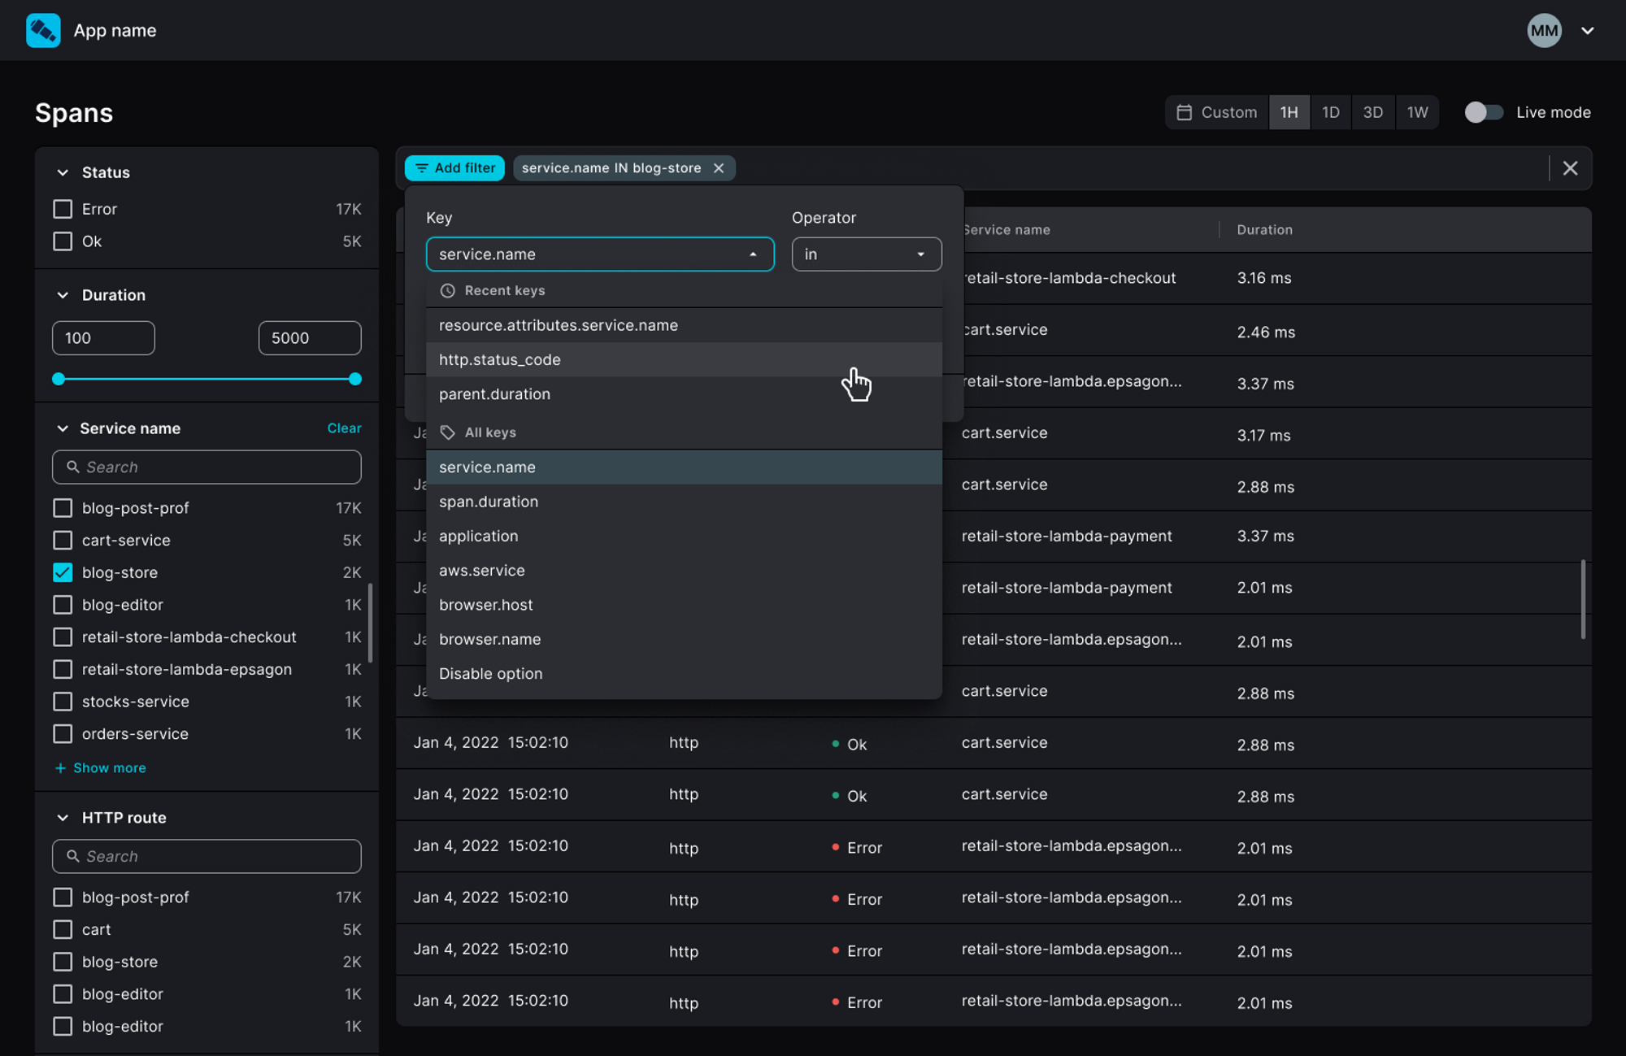Click the Add filter funnel icon
The height and width of the screenshot is (1056, 1626).
pos(422,168)
